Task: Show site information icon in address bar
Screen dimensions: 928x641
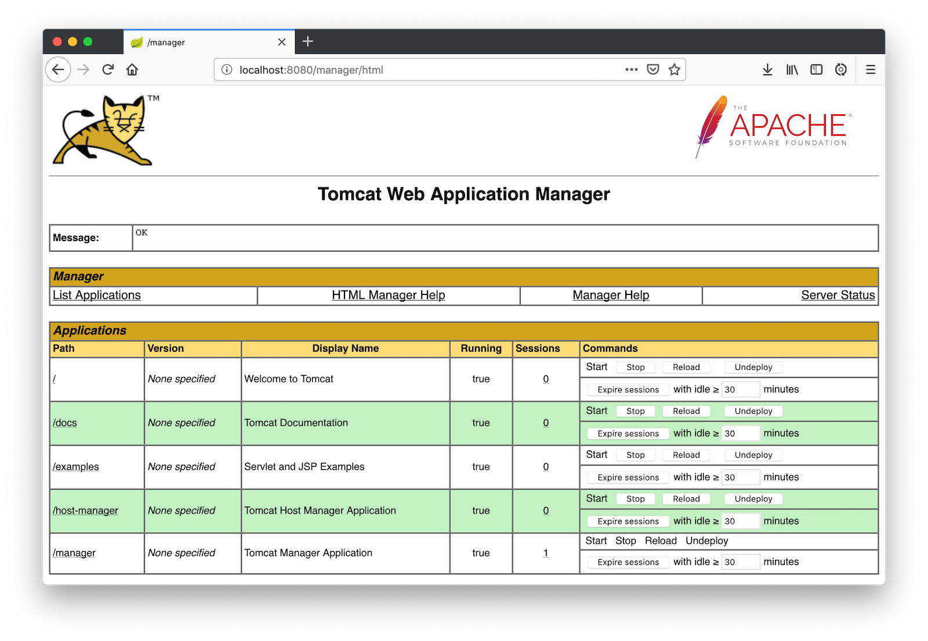Action: 227,70
